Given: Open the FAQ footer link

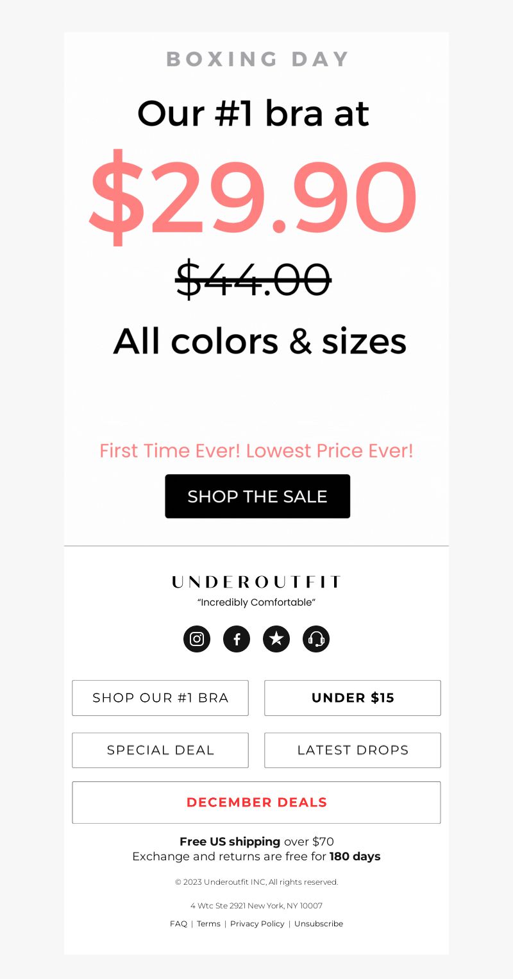Looking at the screenshot, I should [178, 924].
